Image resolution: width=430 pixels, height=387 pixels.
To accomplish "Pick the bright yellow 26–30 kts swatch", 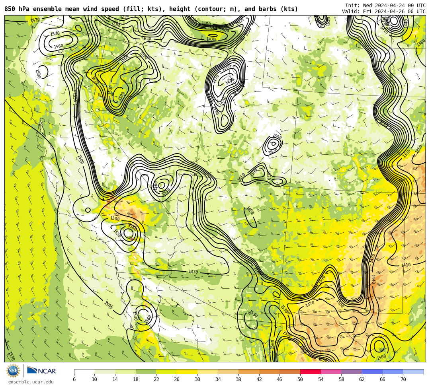I will click(187, 371).
